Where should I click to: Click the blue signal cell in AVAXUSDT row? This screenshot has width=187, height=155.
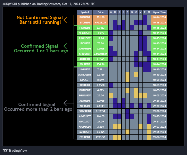(x=149, y=121)
